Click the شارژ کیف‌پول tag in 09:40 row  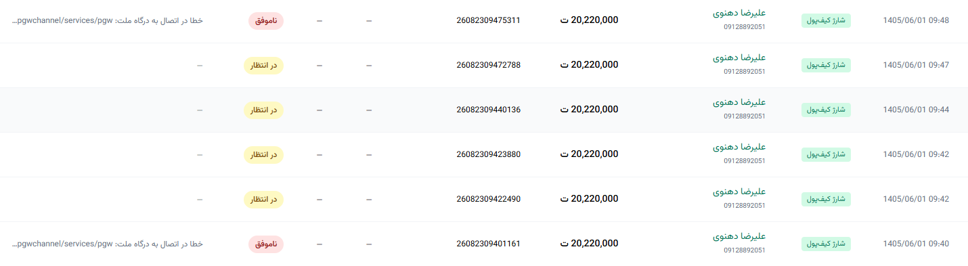[827, 244]
